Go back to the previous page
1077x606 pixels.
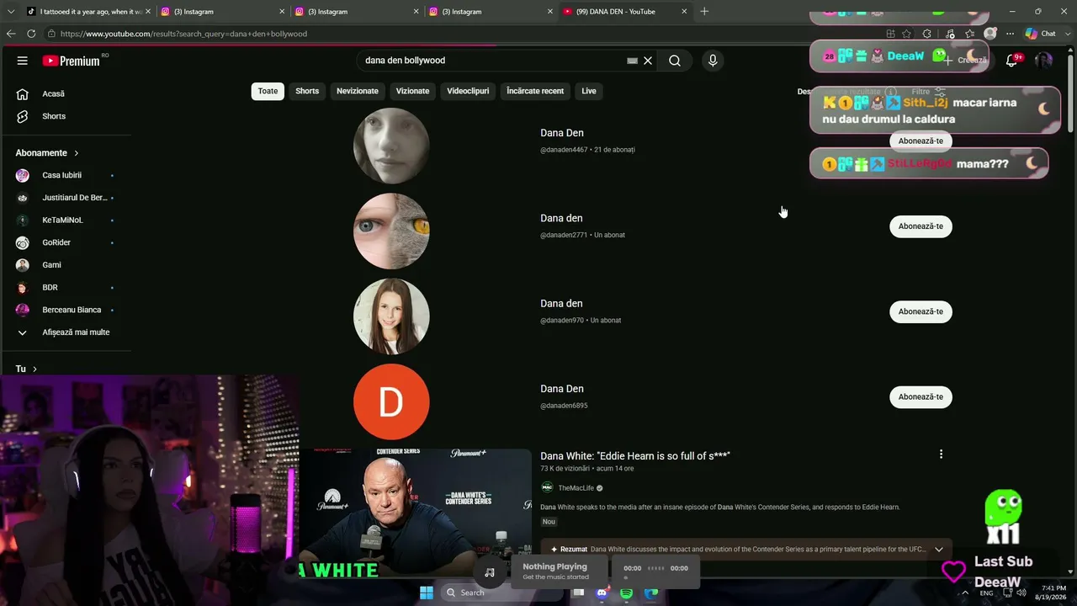click(11, 34)
